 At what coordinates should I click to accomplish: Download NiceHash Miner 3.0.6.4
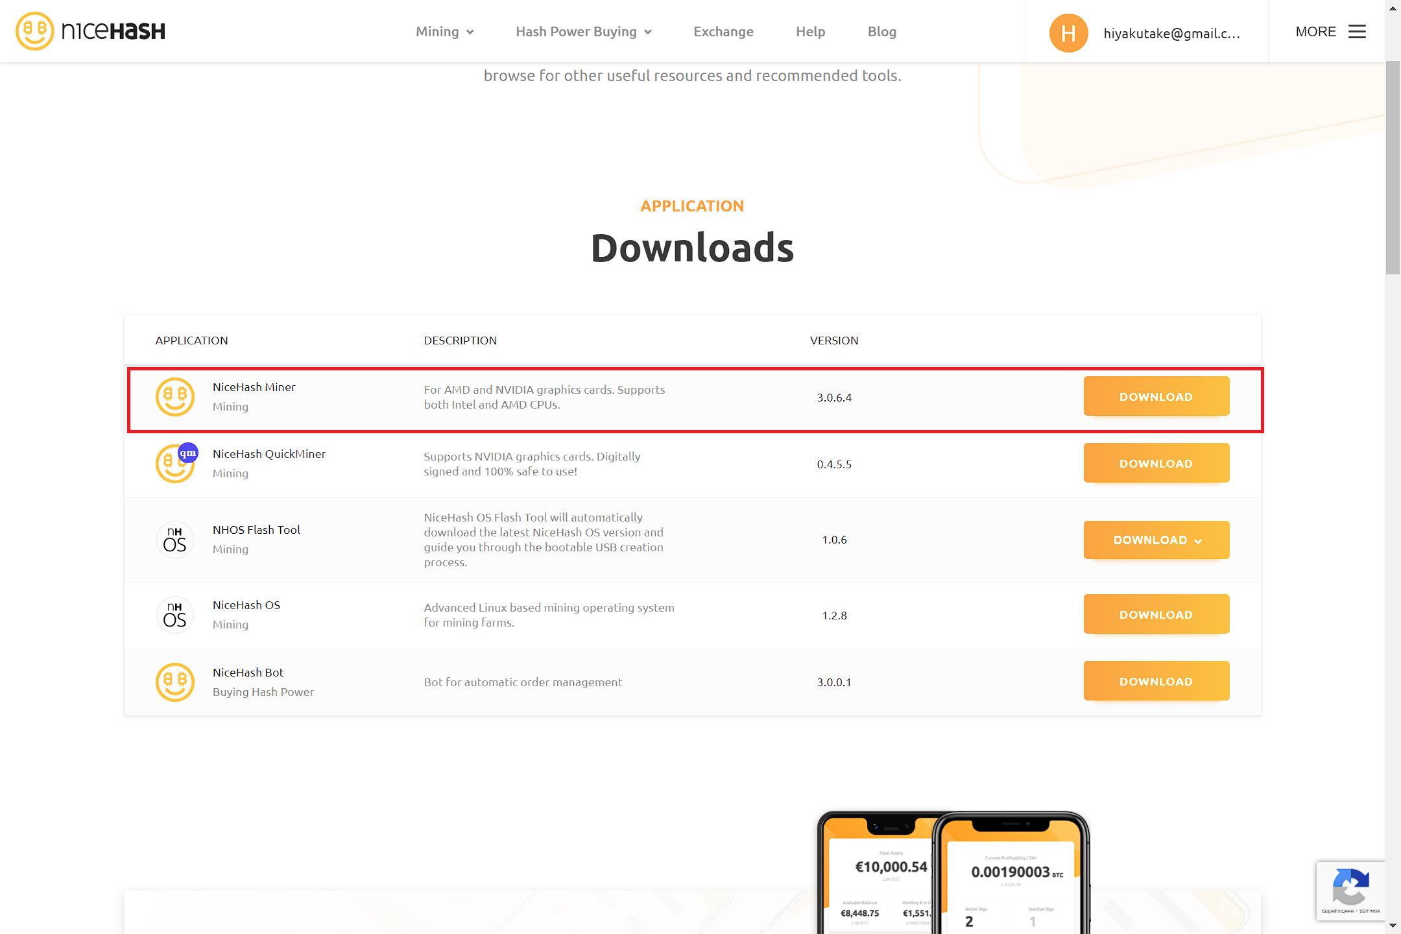pyautogui.click(x=1156, y=396)
